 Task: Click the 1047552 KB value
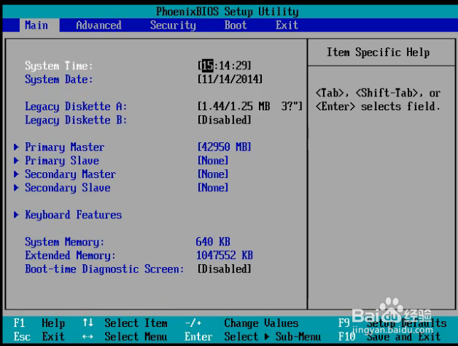[x=225, y=255]
